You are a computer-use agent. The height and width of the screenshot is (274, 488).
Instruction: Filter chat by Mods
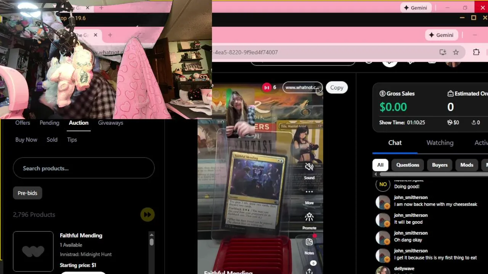click(467, 165)
